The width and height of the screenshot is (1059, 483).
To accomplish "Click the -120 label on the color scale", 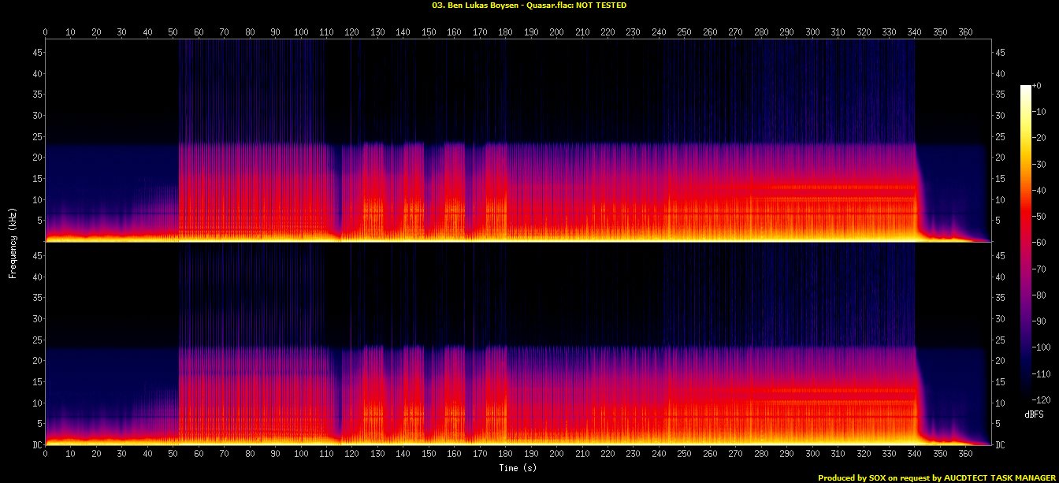I will (1043, 388).
